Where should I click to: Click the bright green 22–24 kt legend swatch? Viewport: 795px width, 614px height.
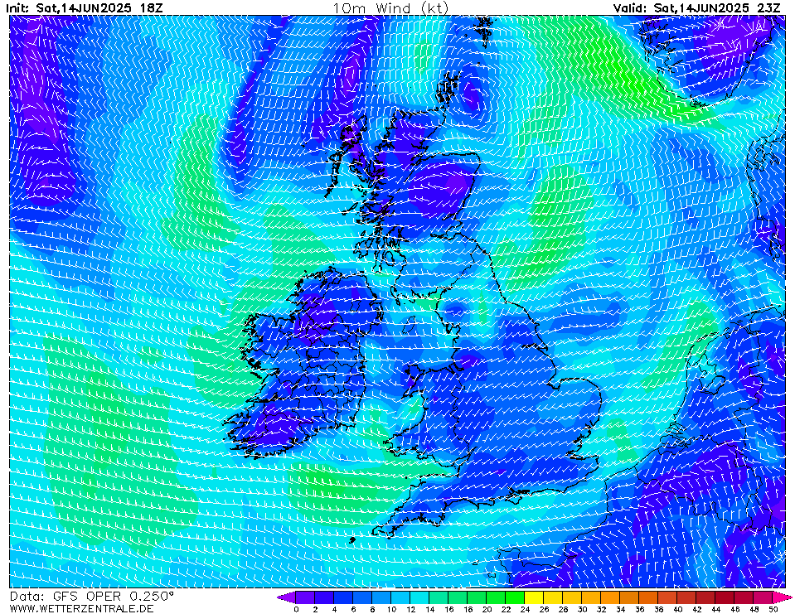tap(515, 597)
